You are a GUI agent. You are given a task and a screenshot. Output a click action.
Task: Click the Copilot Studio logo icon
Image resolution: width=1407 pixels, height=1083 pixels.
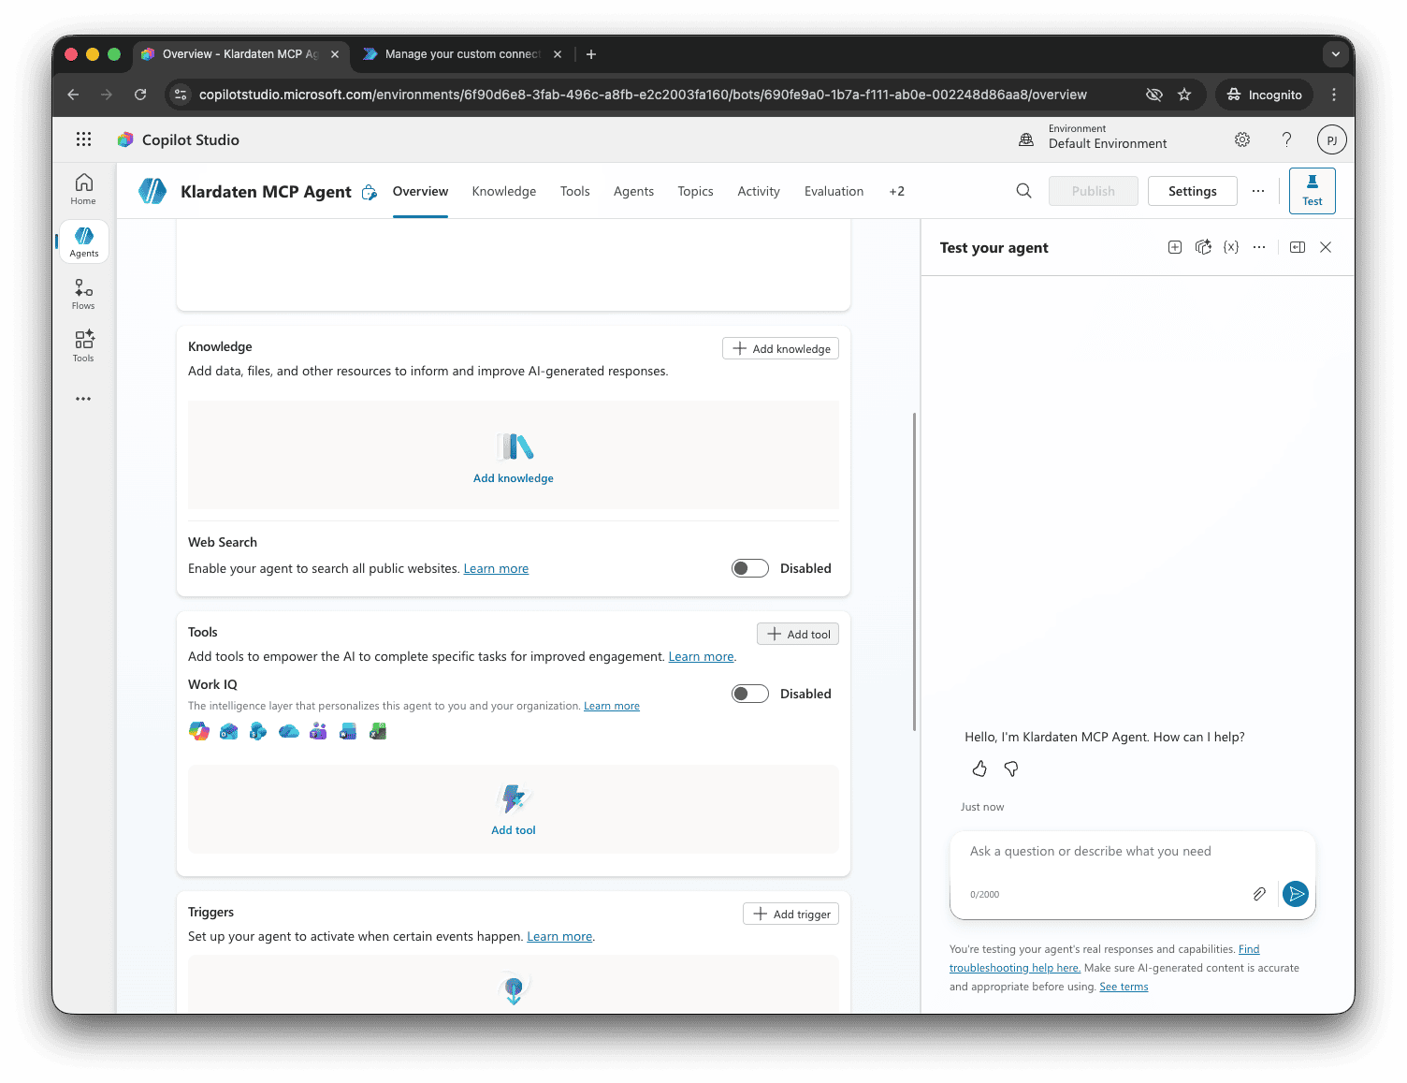[125, 139]
